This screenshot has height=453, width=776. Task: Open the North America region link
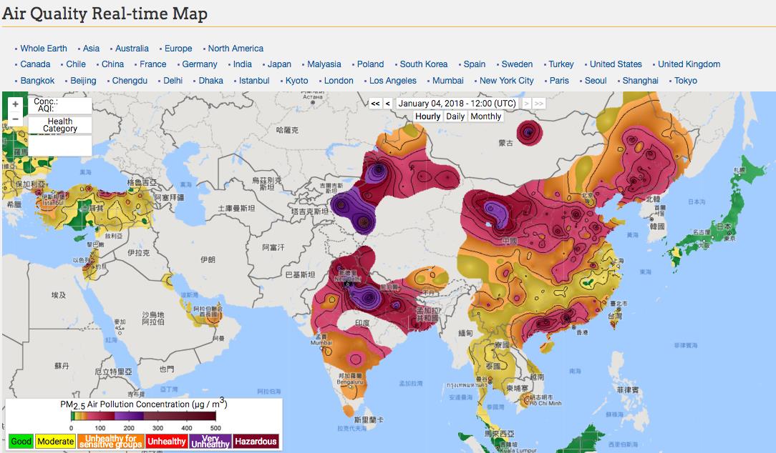click(x=236, y=49)
